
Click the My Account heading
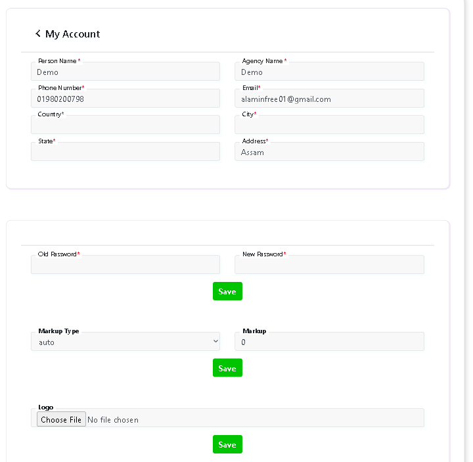[72, 34]
